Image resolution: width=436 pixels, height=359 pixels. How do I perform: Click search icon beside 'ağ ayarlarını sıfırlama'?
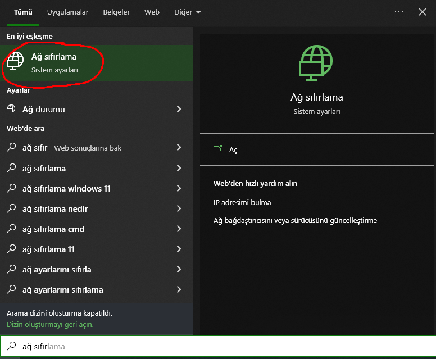click(11, 289)
